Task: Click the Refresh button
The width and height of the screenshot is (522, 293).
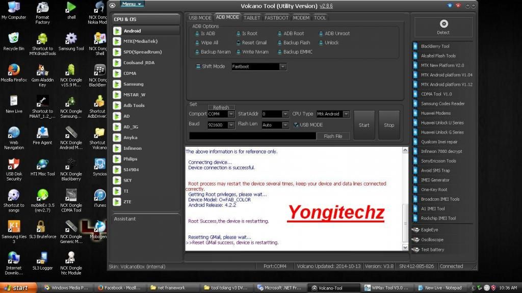Action: click(x=221, y=107)
